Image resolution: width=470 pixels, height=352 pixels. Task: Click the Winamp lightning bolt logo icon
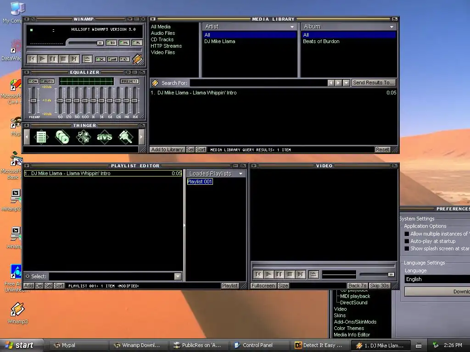pos(138,59)
